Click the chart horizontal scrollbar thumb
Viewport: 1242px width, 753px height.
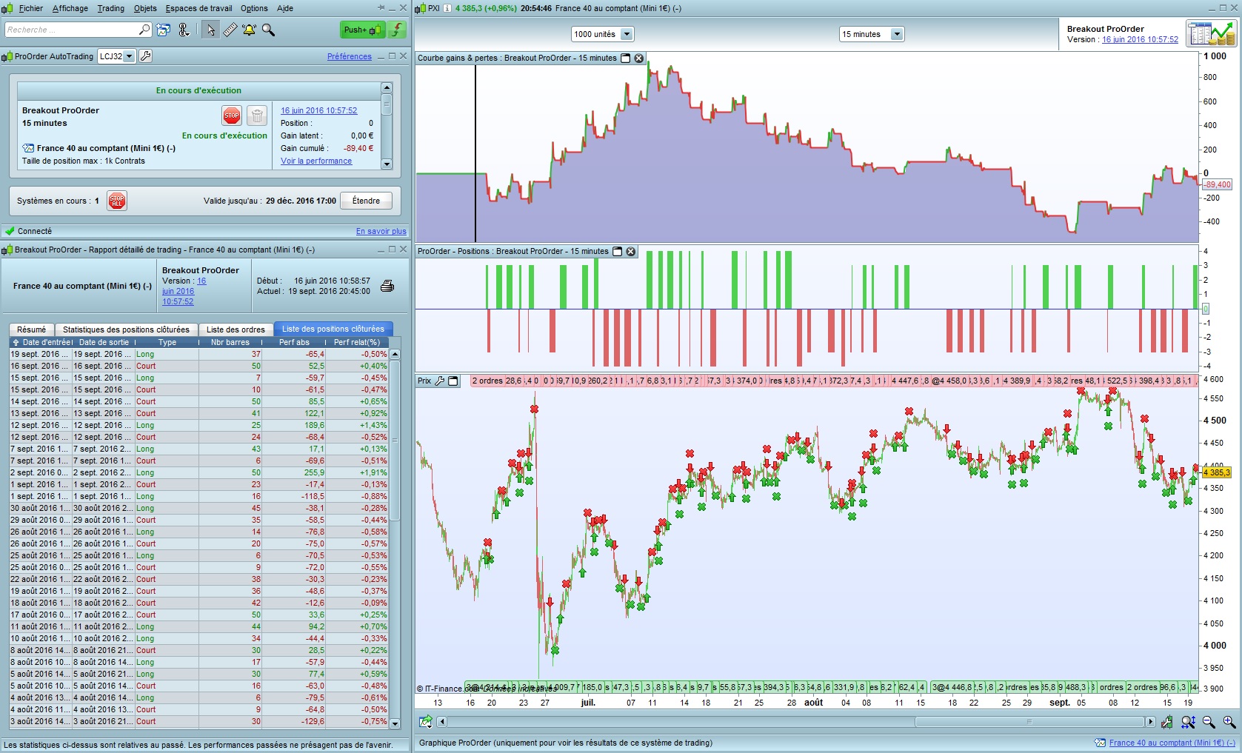(x=1029, y=722)
